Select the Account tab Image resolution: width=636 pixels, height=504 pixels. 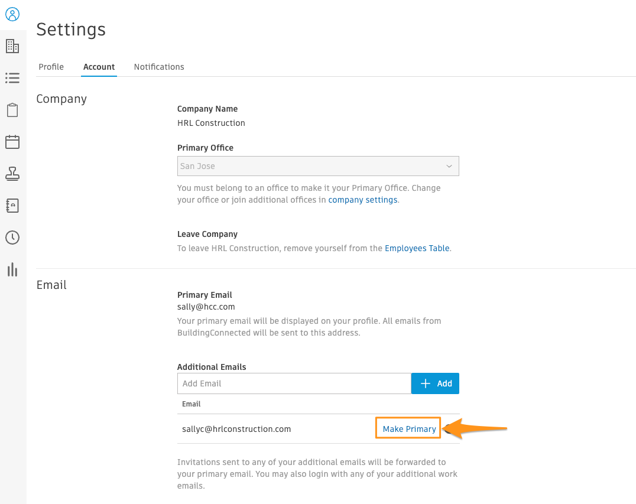tap(99, 67)
